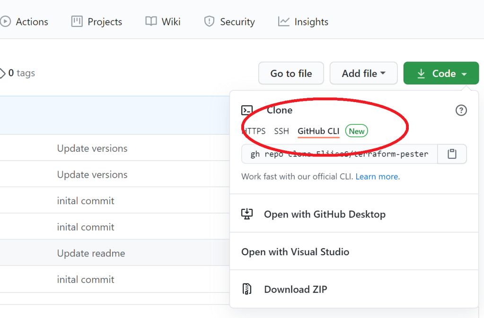Viewport: 484px width, 318px height.
Task: Open the Actions repository tab
Action: point(31,22)
